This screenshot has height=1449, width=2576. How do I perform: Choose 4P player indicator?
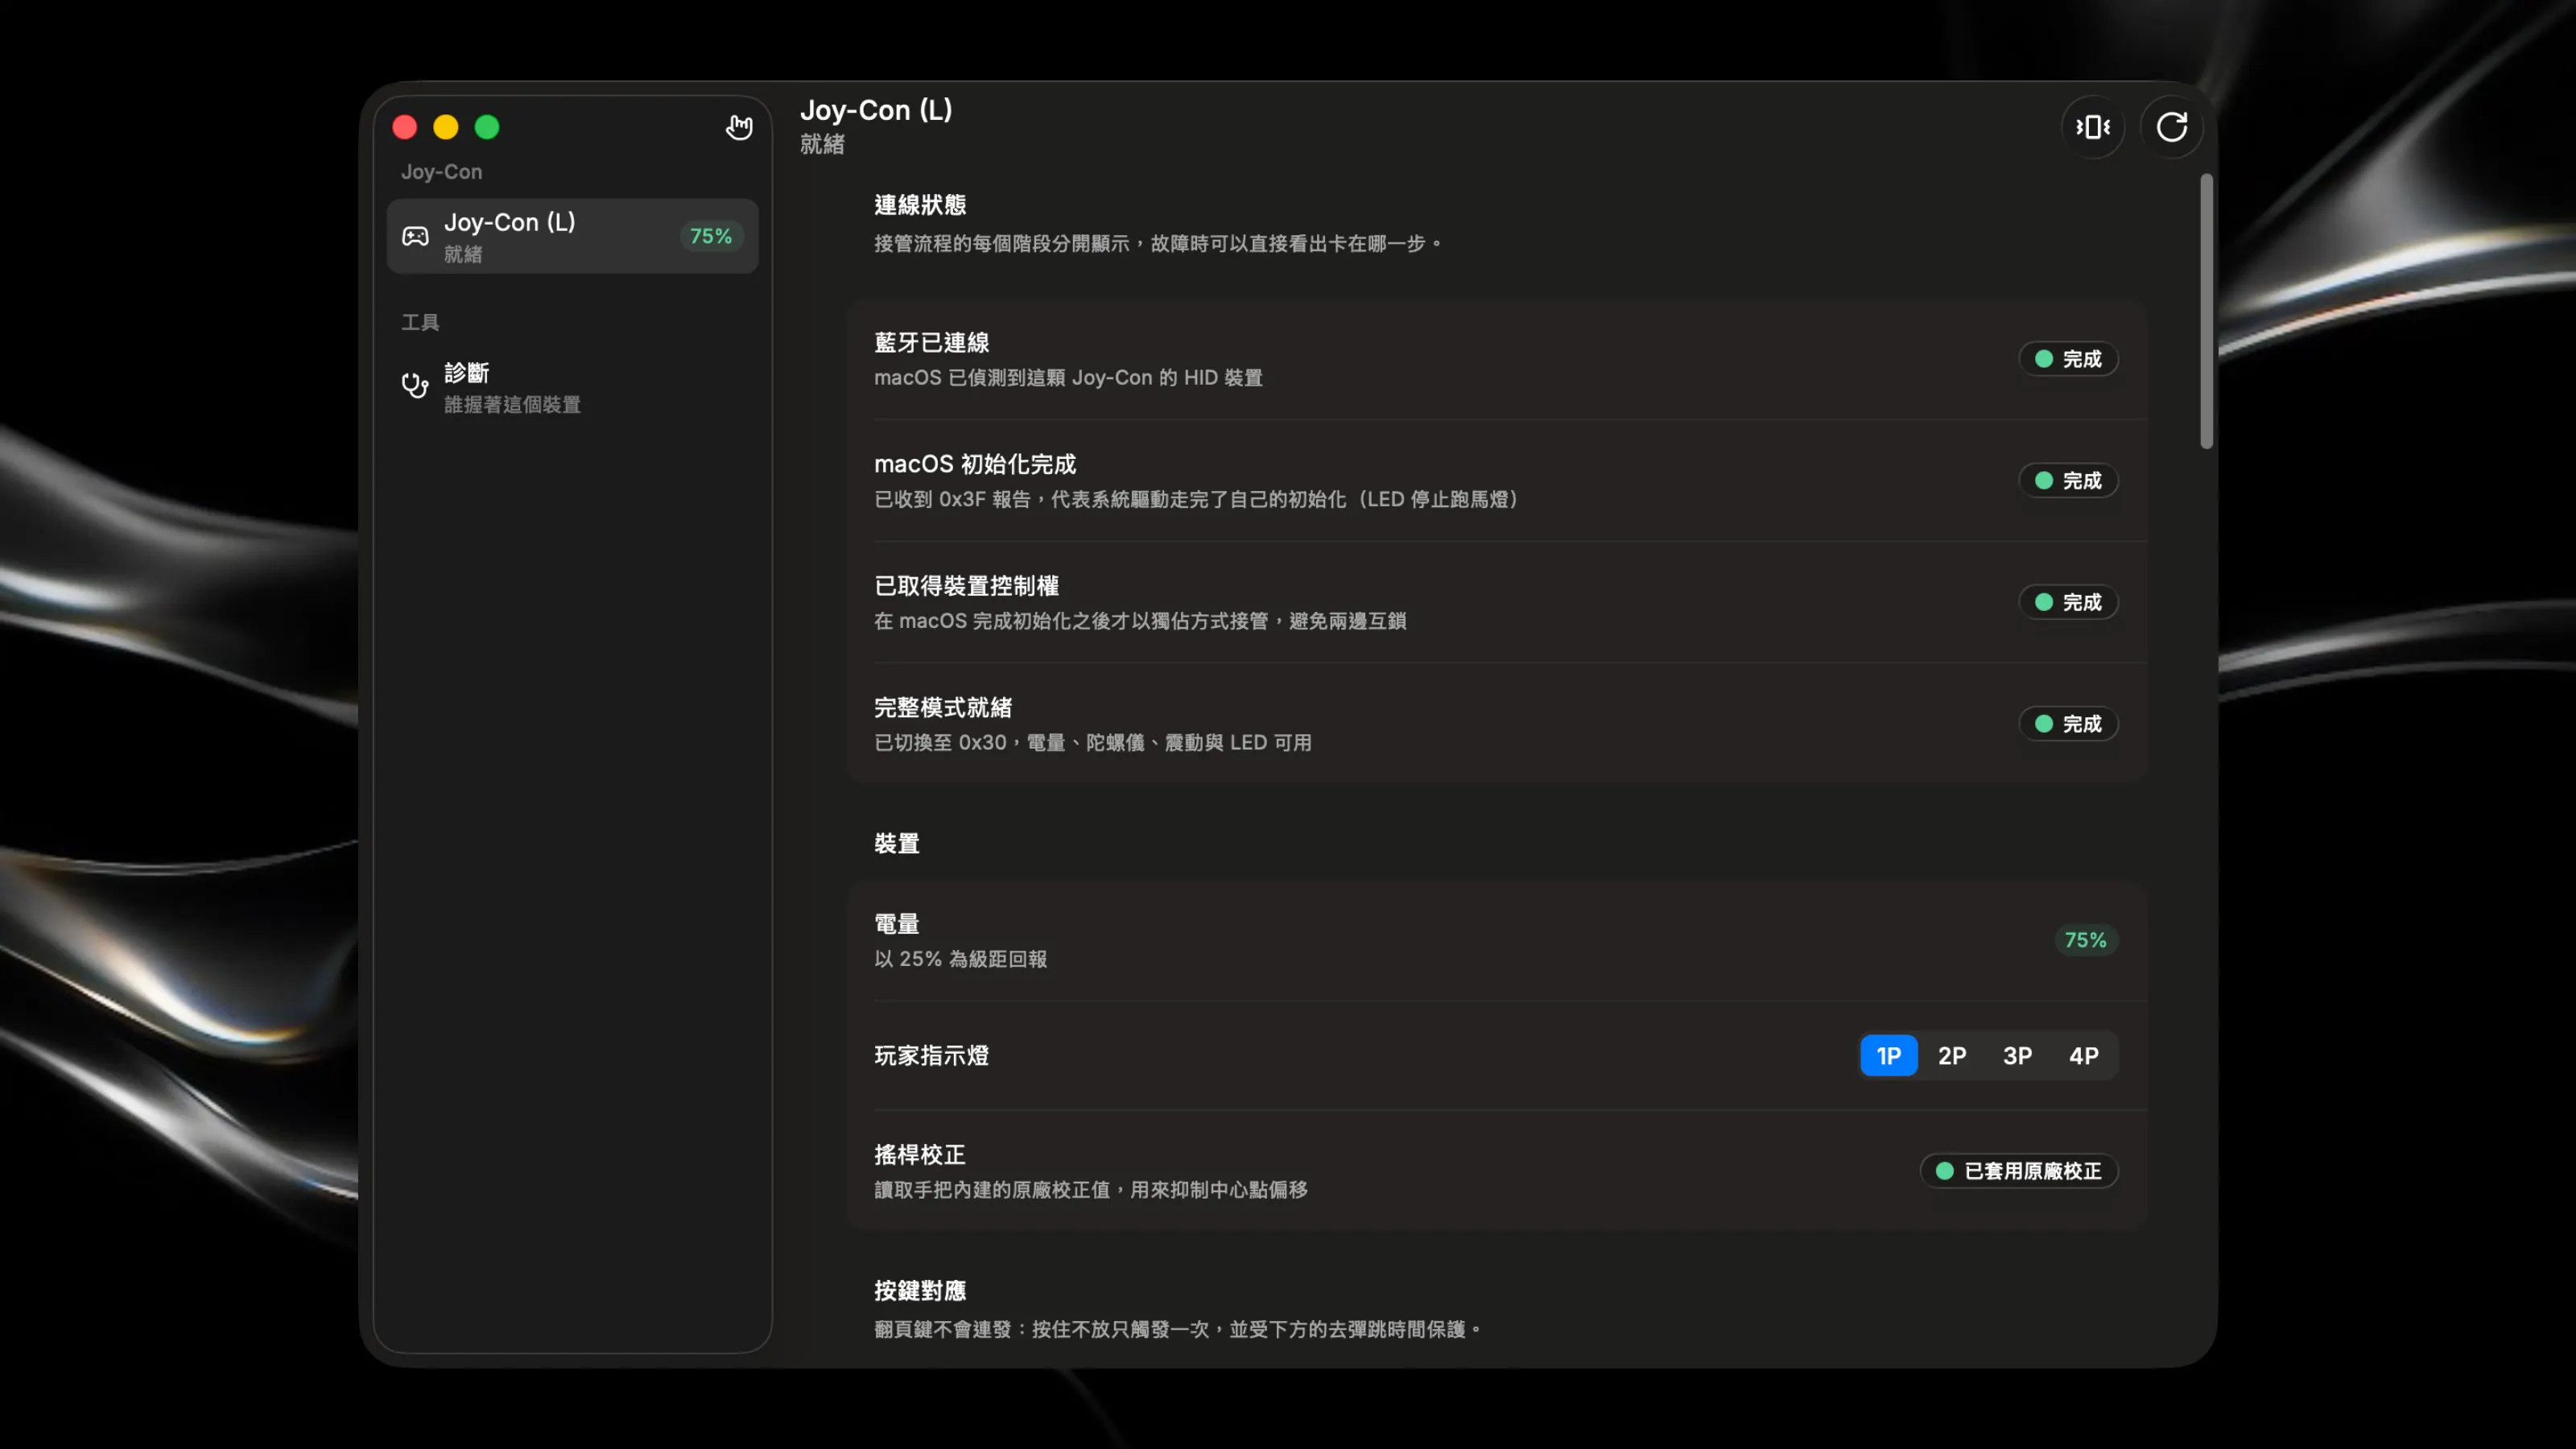(x=2083, y=1056)
